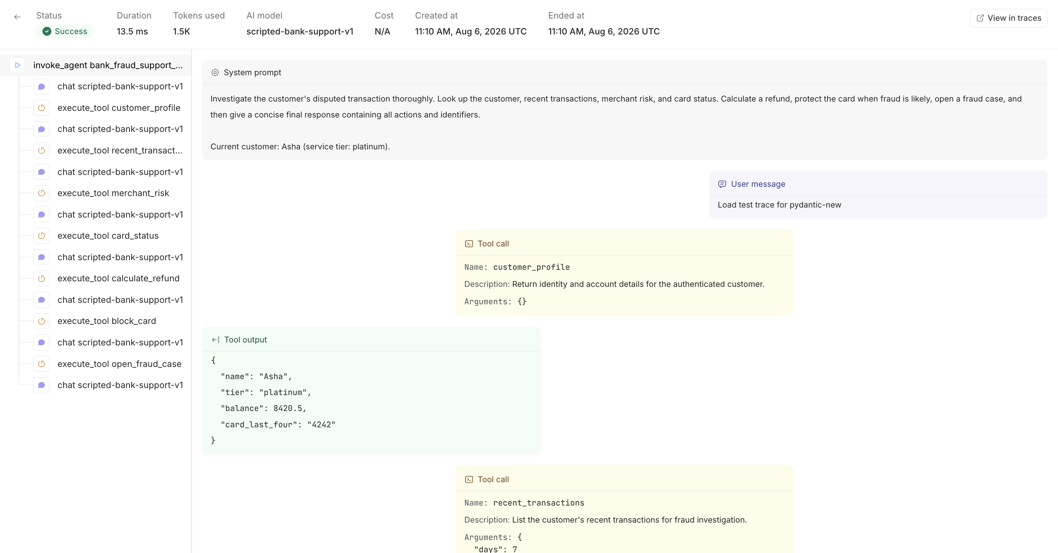
Task: Click the Cost value N/A
Action: 382,32
